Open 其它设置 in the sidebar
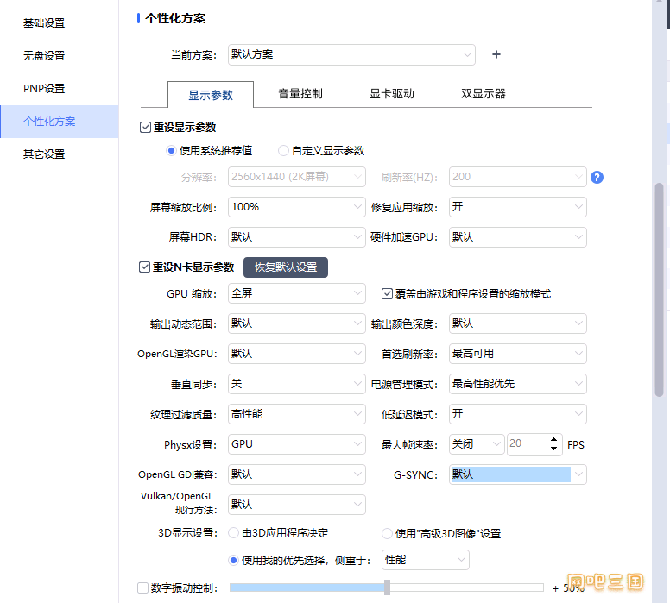The height and width of the screenshot is (603, 670). pos(44,154)
